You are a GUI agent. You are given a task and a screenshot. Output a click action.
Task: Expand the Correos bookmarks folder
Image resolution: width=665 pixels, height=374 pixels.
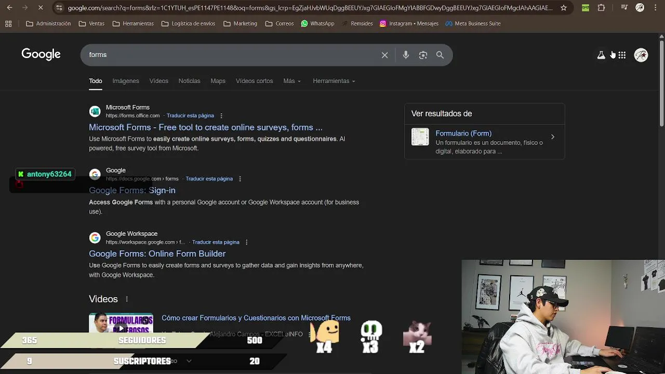tap(279, 23)
